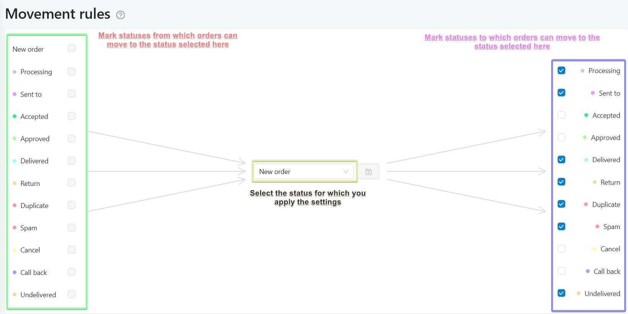This screenshot has width=628, height=314.
Task: Click purple dot beside Call back in destination panel
Action: pos(588,271)
